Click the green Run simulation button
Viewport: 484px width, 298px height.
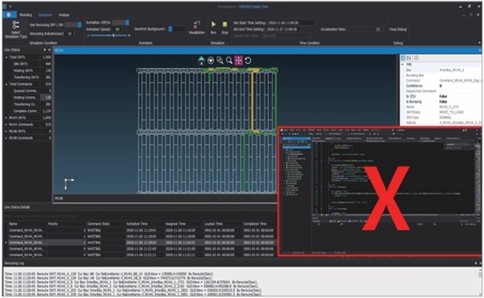[x=213, y=27]
